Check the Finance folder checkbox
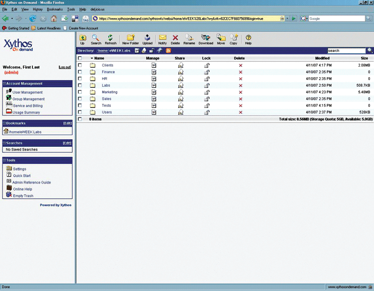Image resolution: width=374 pixels, height=291 pixels. [80, 72]
